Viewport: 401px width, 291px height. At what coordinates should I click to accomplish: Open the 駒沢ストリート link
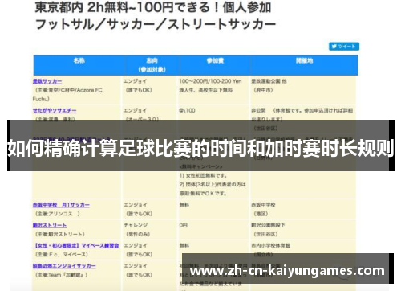click(x=50, y=225)
